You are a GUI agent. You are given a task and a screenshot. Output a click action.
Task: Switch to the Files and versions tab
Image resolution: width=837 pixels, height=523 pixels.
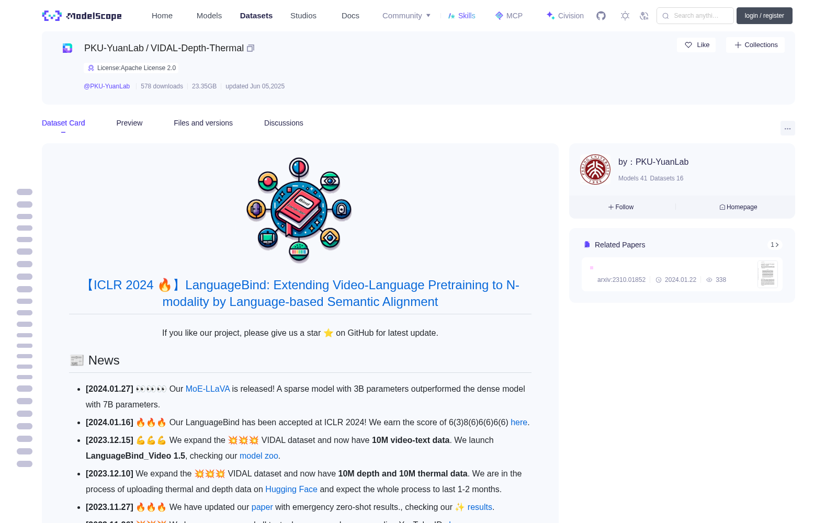[203, 123]
